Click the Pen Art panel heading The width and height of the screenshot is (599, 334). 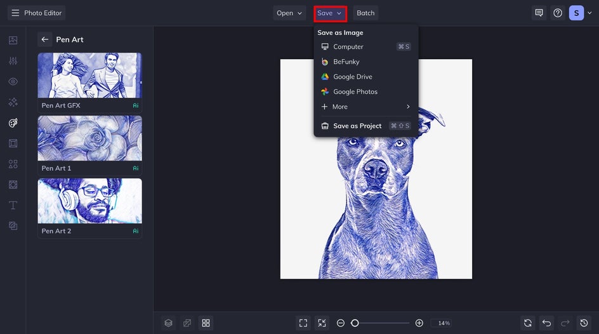(x=70, y=39)
